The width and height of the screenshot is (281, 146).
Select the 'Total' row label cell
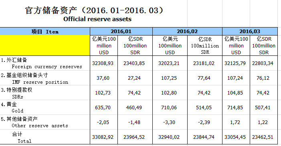pyautogui.click(x=45, y=137)
